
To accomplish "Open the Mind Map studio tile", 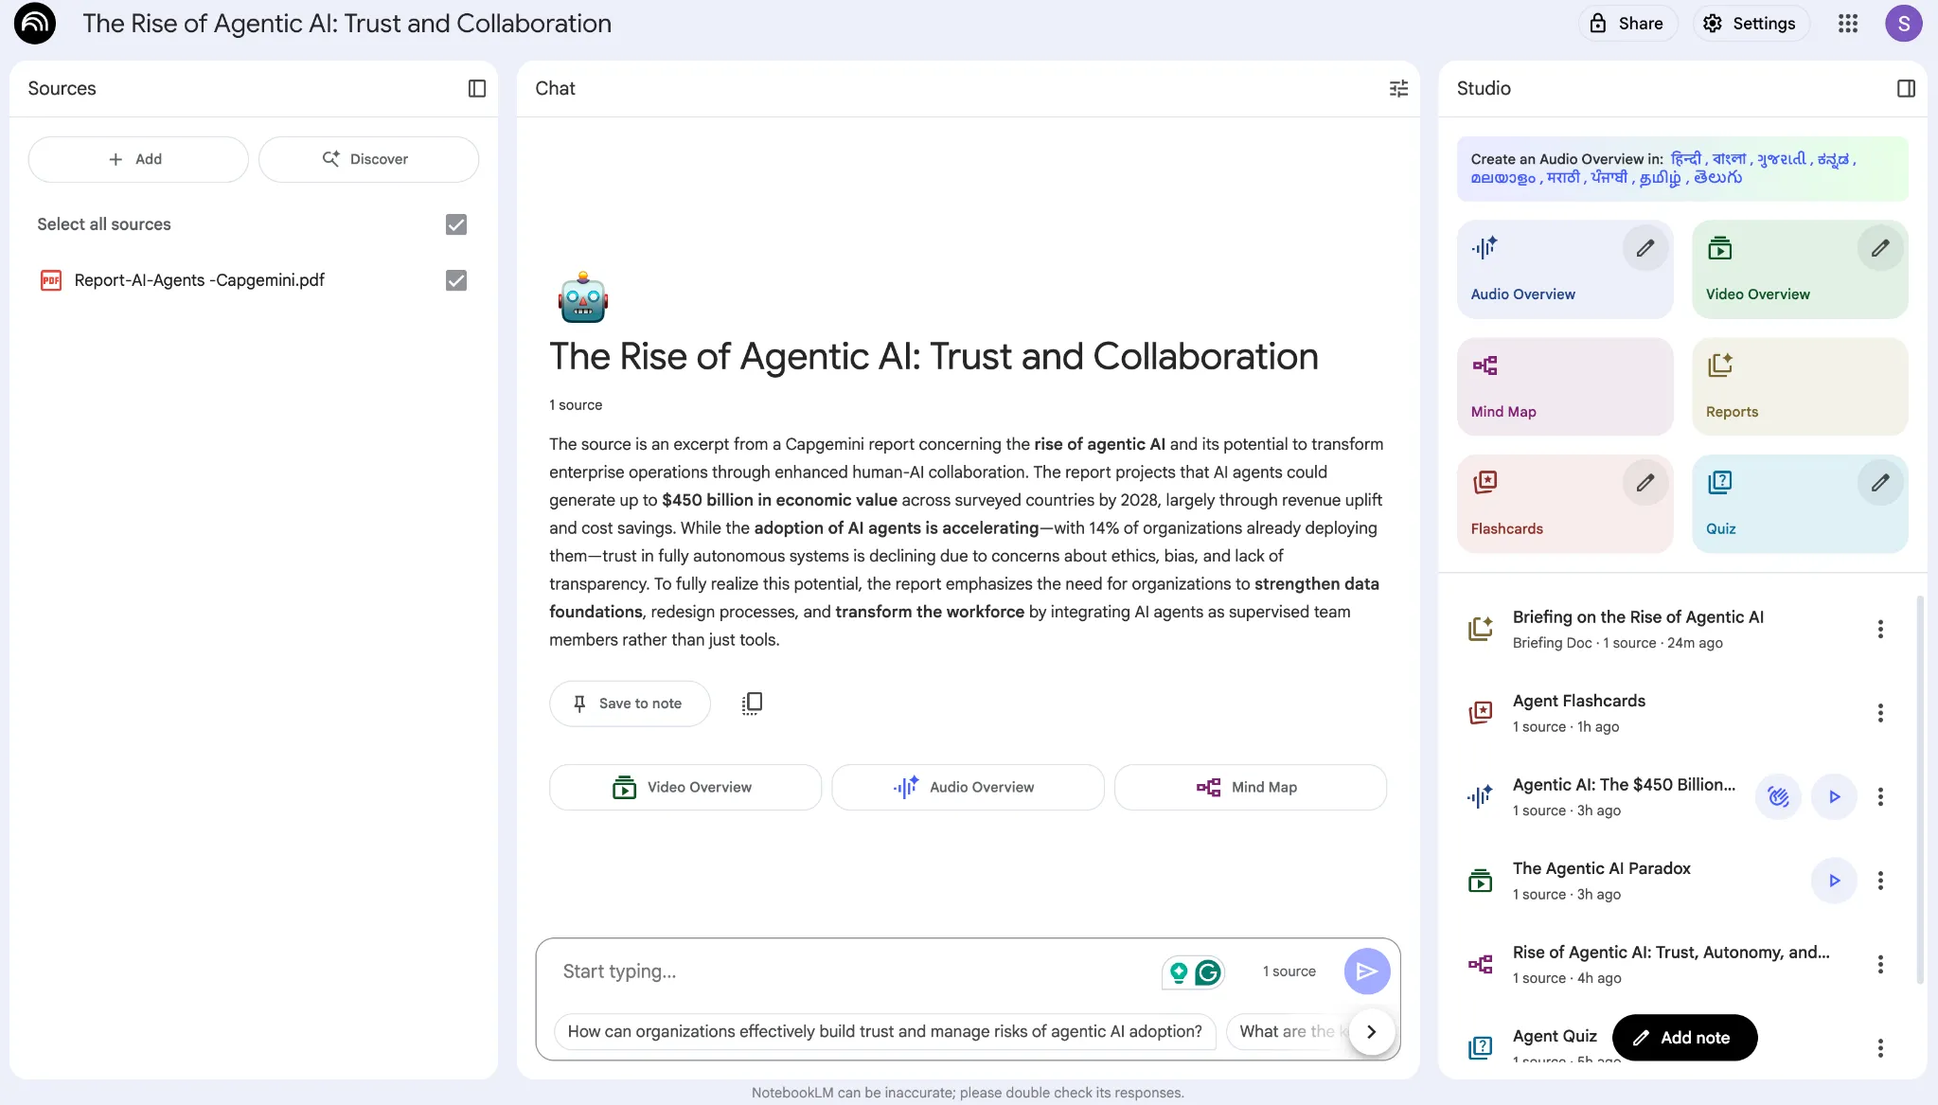I will 1564,386.
